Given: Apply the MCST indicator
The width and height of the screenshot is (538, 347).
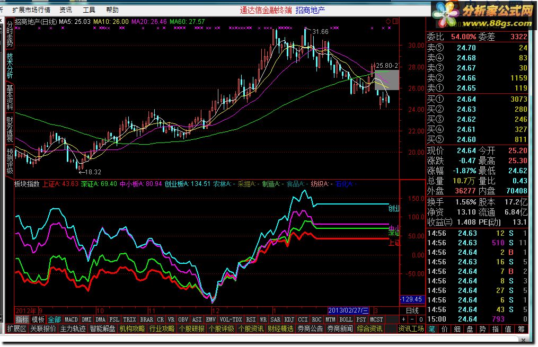Looking at the screenshot, I should (376, 319).
